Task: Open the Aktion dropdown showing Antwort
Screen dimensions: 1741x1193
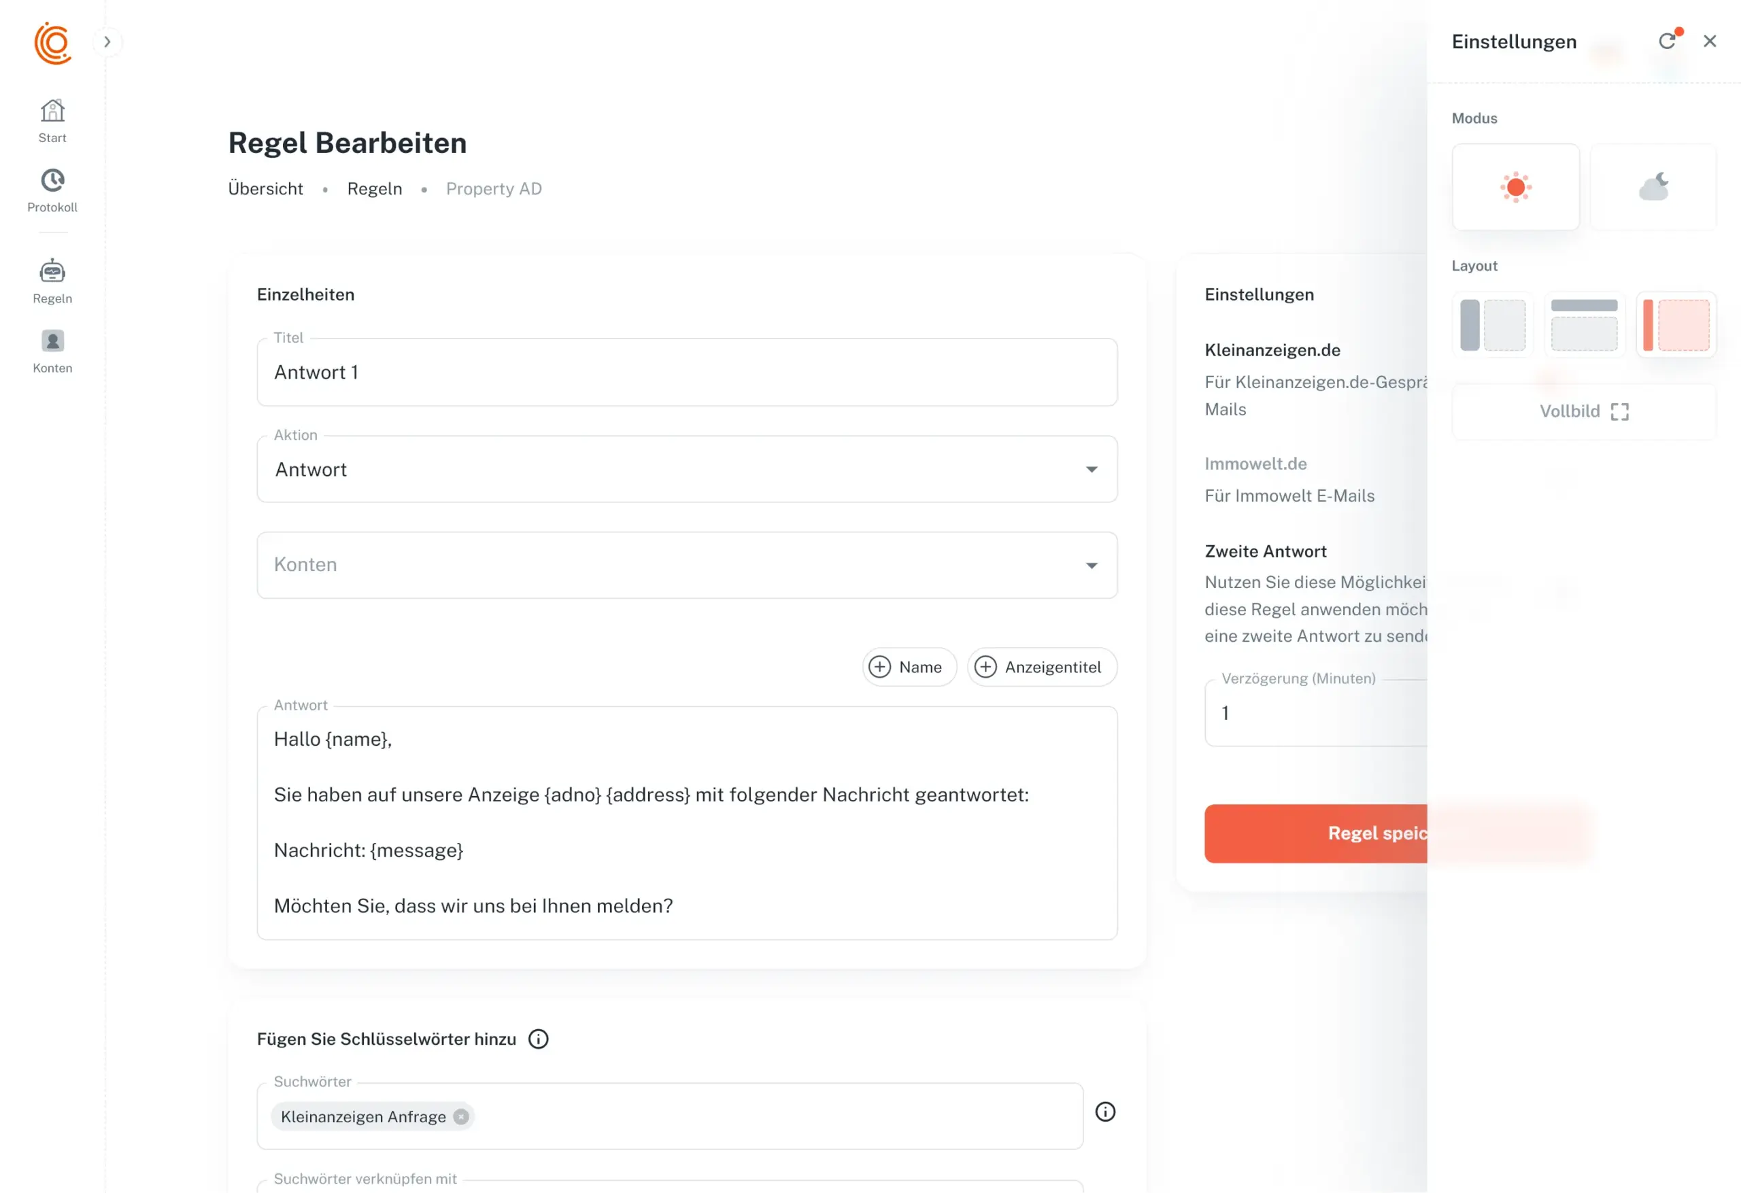Action: (686, 470)
